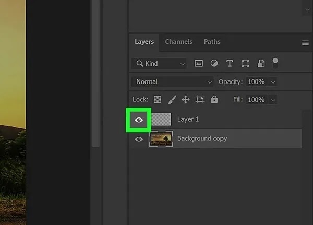The image size is (313, 225).
Task: Click the Fill 100% field
Action: point(257,100)
